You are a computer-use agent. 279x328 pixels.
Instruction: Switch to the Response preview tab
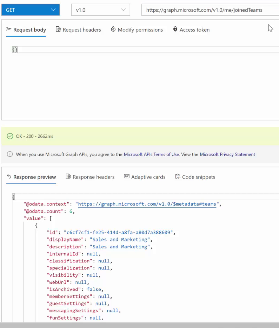tap(31, 177)
